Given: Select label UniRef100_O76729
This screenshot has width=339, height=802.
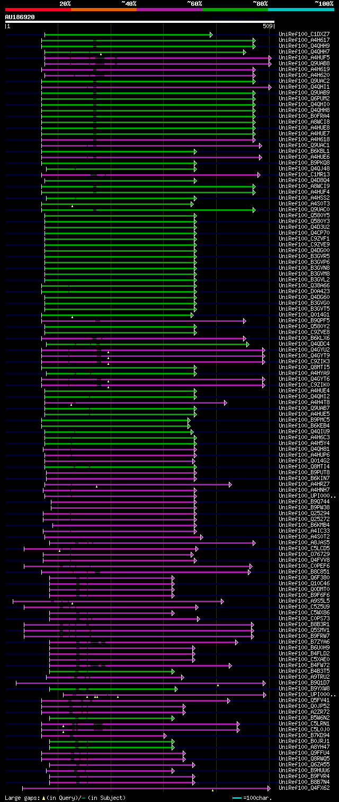Looking at the screenshot, I should pyautogui.click(x=304, y=554).
